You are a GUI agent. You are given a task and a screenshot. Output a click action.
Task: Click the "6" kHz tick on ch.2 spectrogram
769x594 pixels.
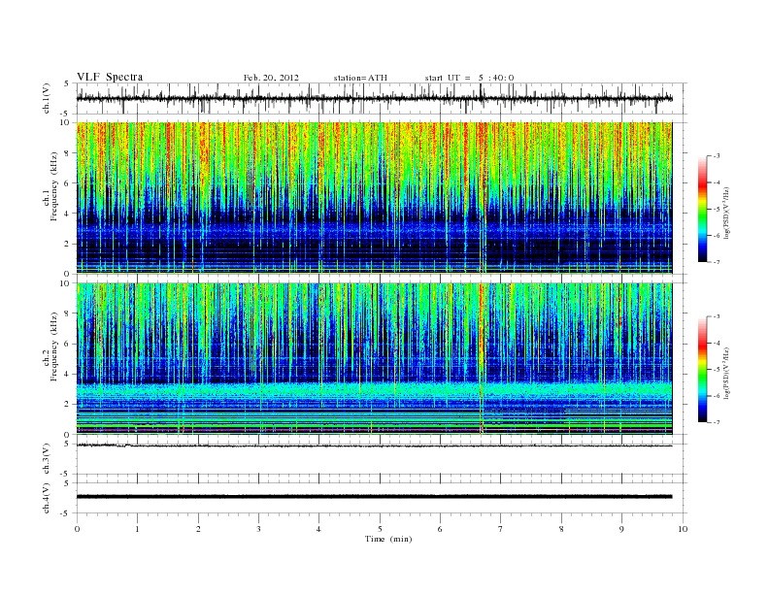click(67, 344)
